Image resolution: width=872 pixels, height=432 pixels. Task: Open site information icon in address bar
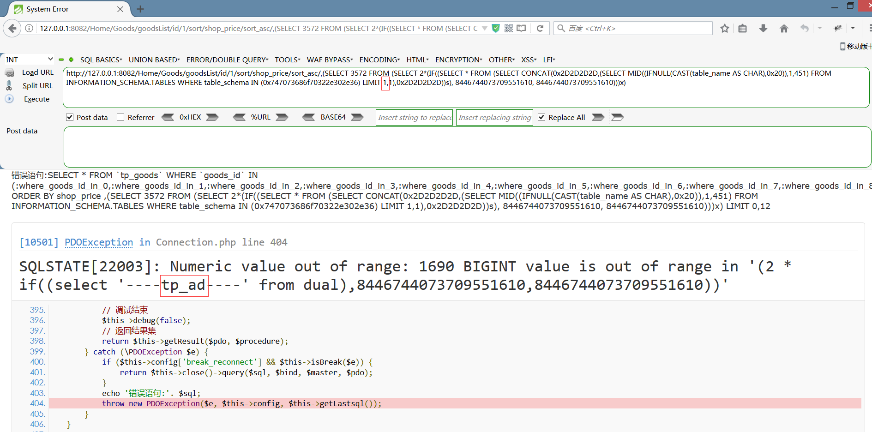(x=29, y=29)
